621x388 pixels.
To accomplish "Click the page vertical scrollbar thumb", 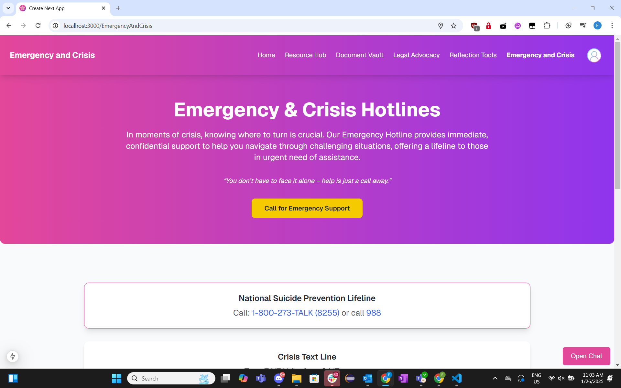I will coord(617,115).
